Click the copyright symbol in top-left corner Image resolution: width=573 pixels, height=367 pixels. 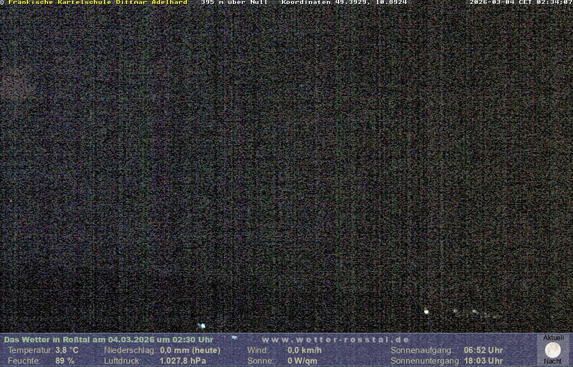(2, 2)
